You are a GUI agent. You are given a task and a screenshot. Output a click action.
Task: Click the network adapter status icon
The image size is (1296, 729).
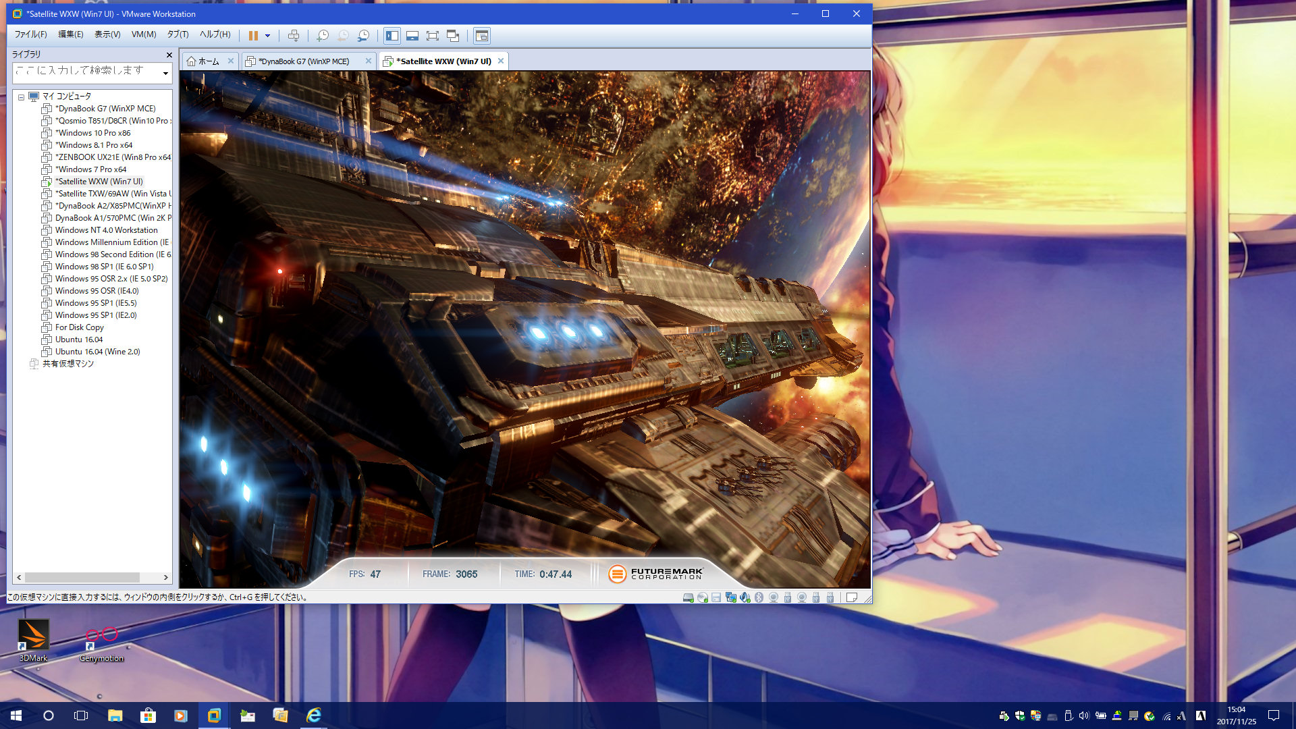tap(730, 597)
